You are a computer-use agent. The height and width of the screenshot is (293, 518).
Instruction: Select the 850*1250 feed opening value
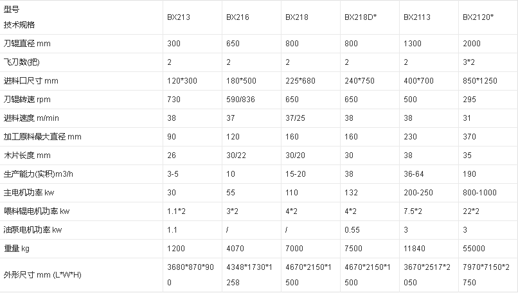(x=479, y=81)
